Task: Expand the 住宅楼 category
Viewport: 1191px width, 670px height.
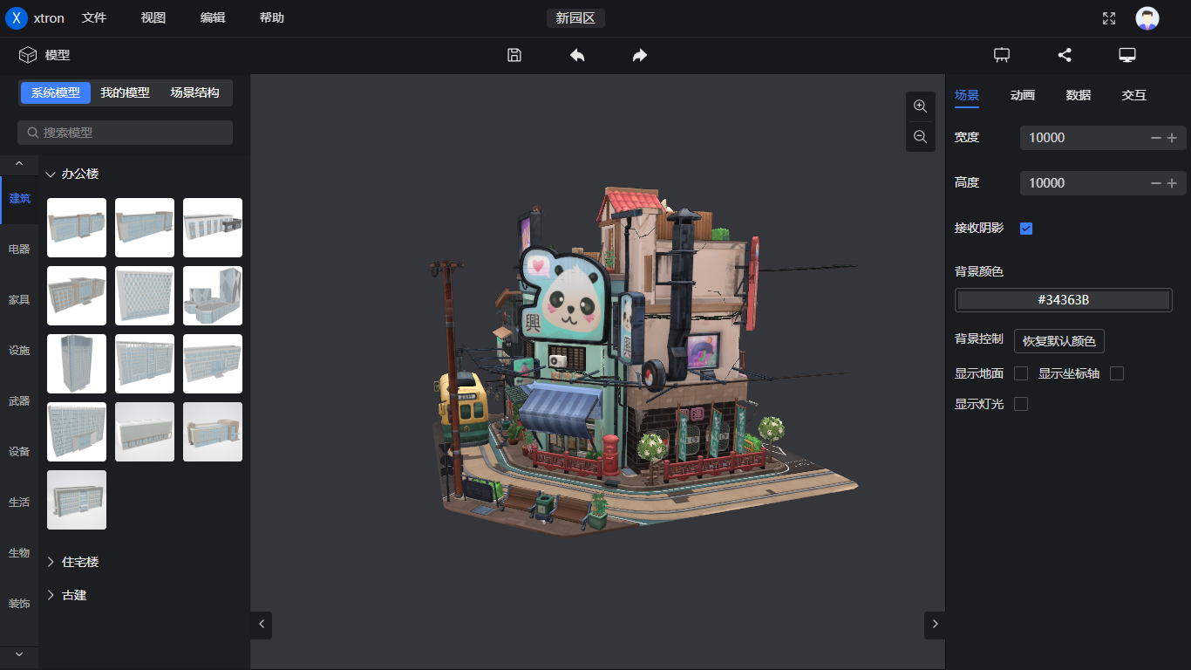Action: 51,562
